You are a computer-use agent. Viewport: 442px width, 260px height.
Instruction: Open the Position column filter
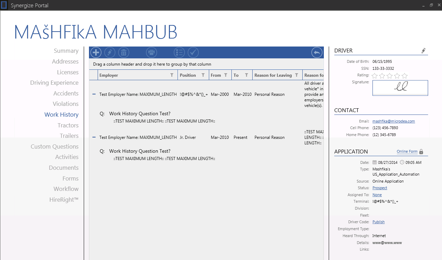click(203, 75)
